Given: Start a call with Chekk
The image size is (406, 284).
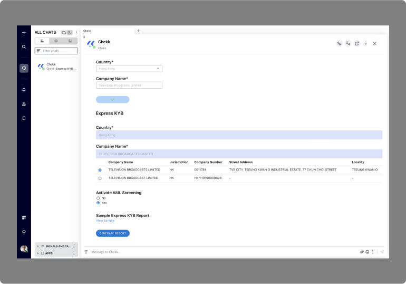Looking at the screenshot, I should (339, 43).
